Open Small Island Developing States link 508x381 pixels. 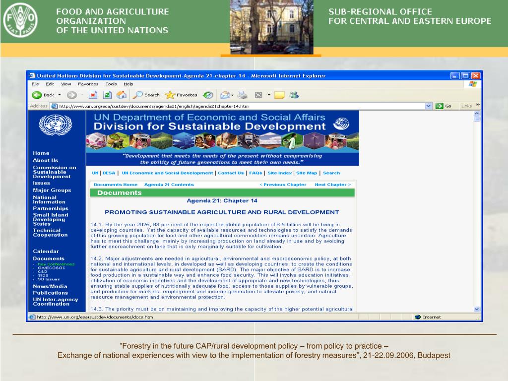point(51,219)
